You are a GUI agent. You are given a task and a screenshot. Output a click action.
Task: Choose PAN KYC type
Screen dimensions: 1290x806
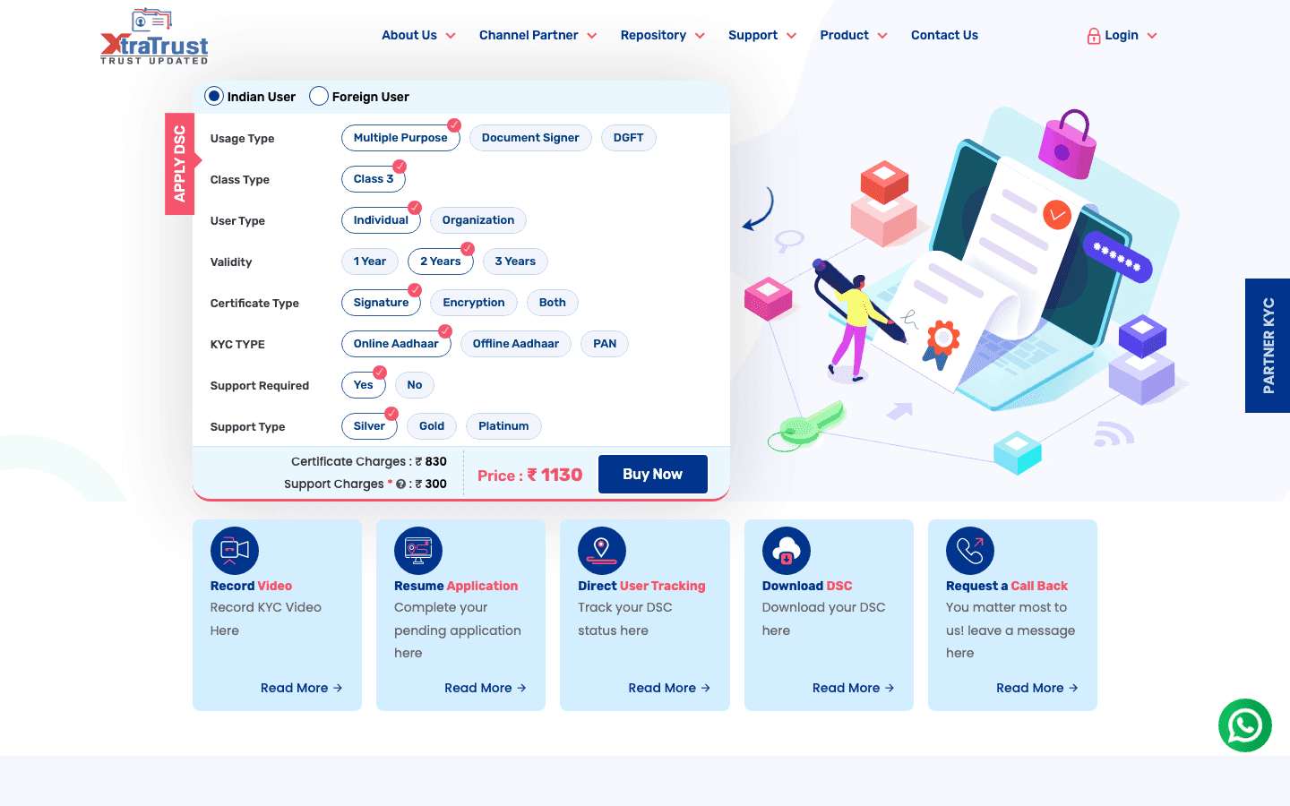tap(605, 344)
